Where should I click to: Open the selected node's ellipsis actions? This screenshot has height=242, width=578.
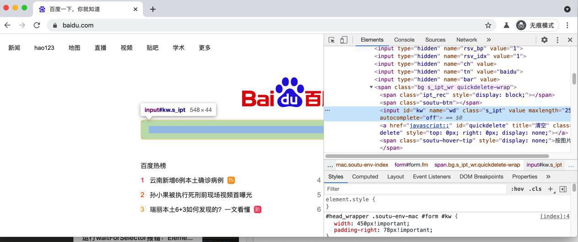[327, 110]
